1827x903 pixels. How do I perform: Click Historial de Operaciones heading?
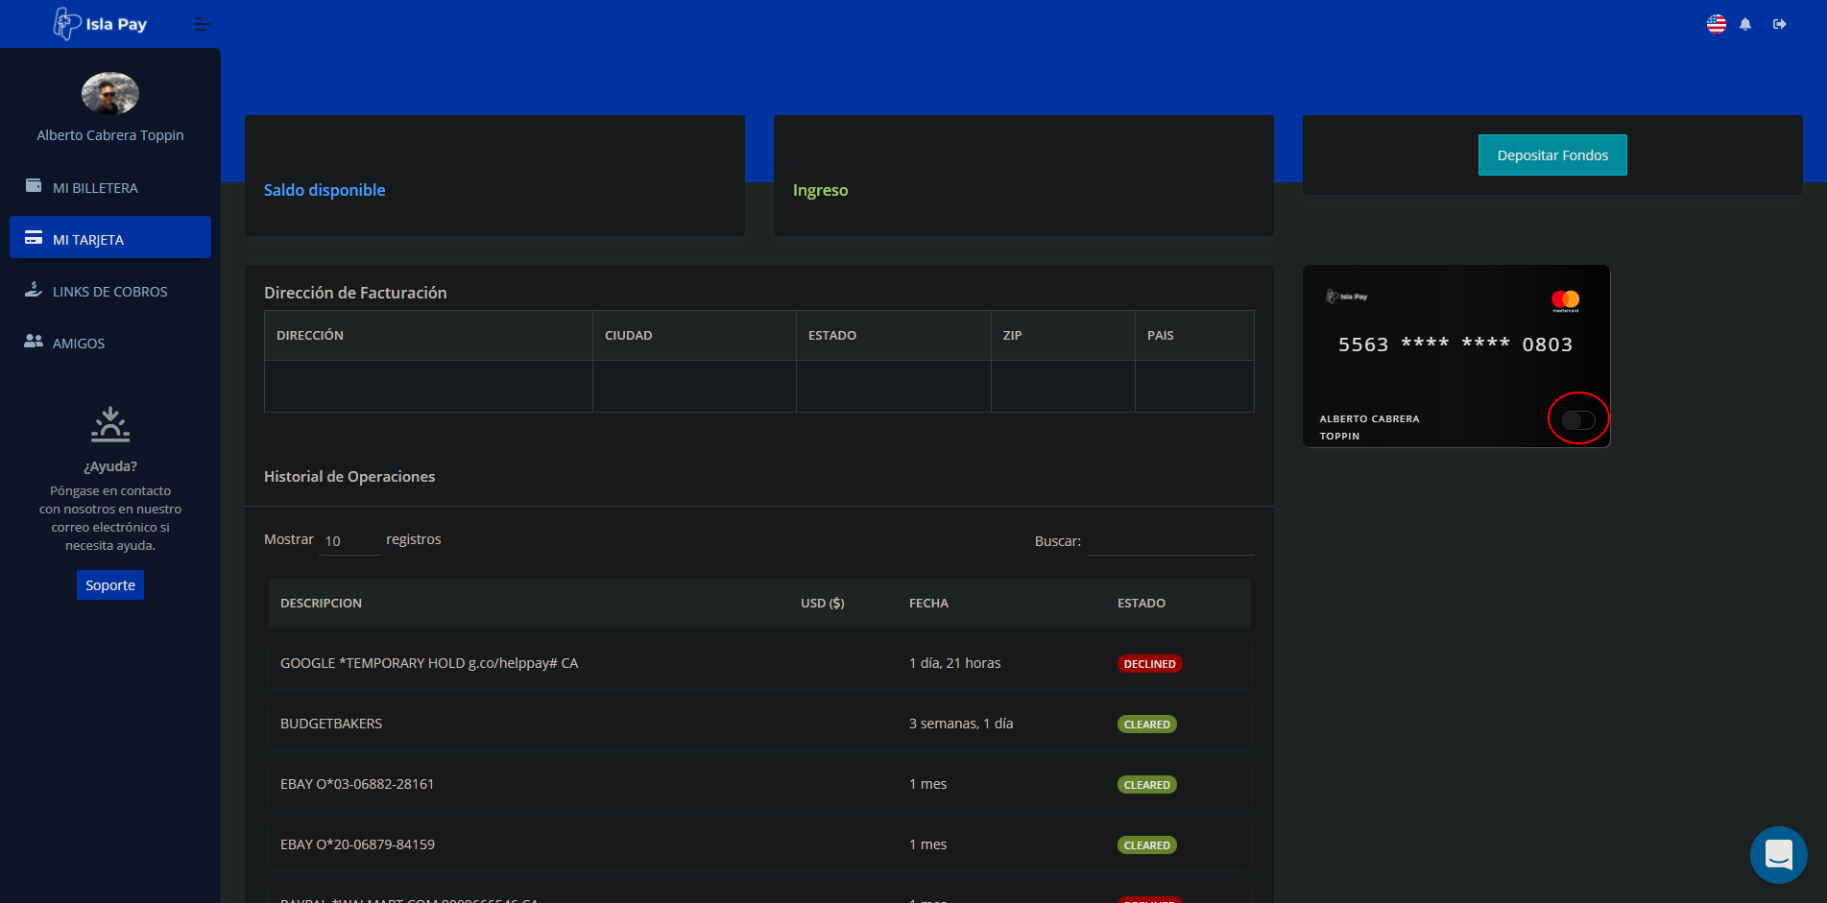tap(349, 476)
